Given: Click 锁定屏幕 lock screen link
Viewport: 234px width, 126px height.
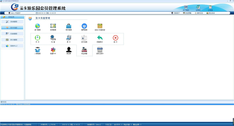Looking at the screenshot, I should (187, 13).
